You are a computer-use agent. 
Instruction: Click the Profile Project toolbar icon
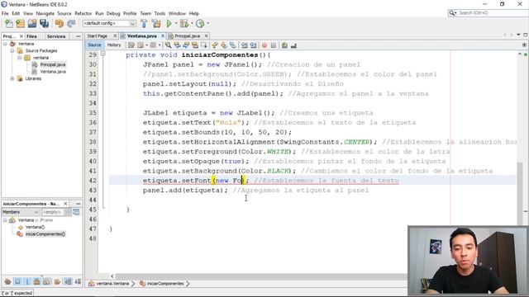[200, 23]
